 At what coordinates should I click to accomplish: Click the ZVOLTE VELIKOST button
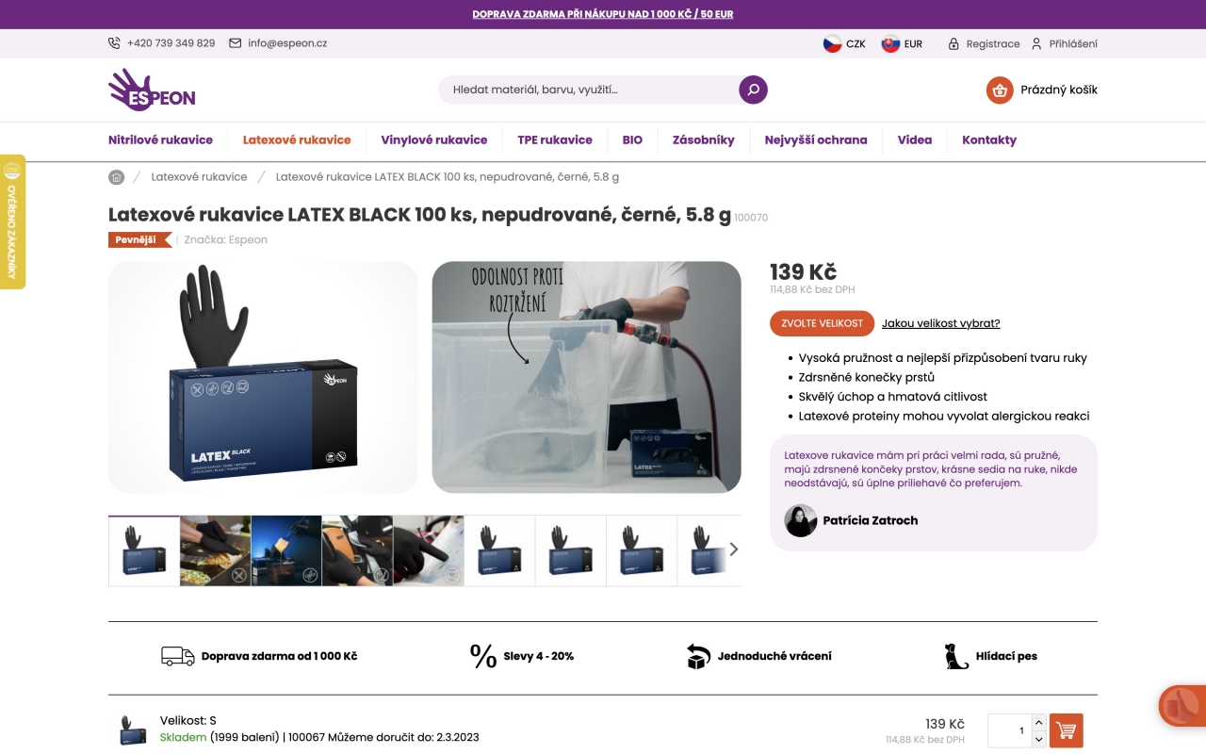[822, 323]
